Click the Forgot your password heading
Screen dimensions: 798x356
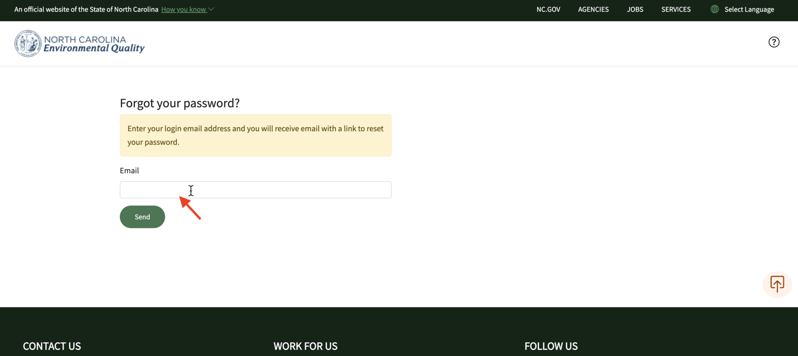180,103
